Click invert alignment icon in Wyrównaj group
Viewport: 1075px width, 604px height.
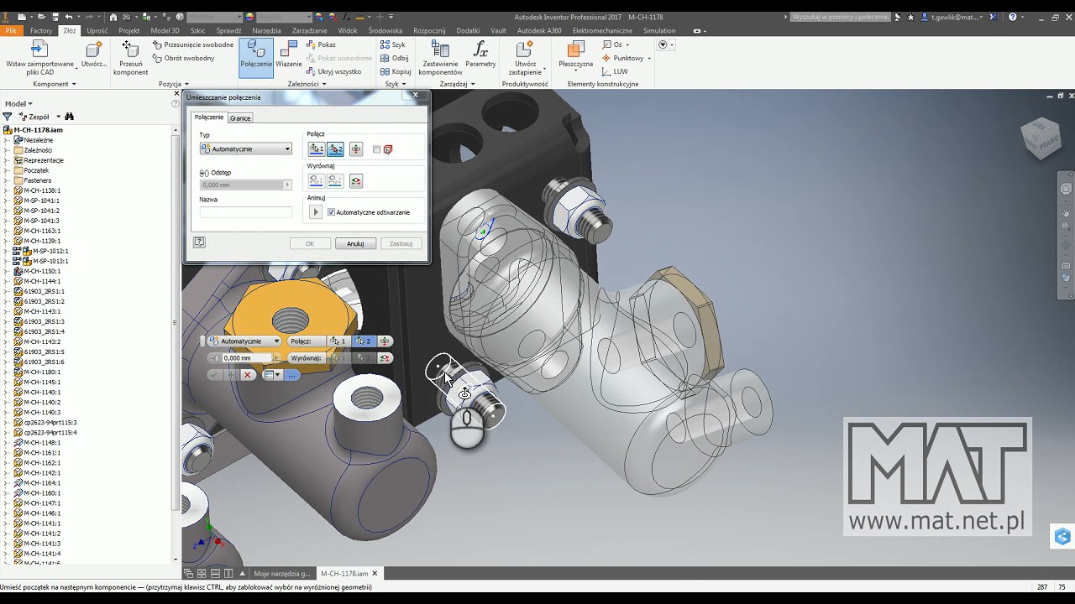[356, 181]
